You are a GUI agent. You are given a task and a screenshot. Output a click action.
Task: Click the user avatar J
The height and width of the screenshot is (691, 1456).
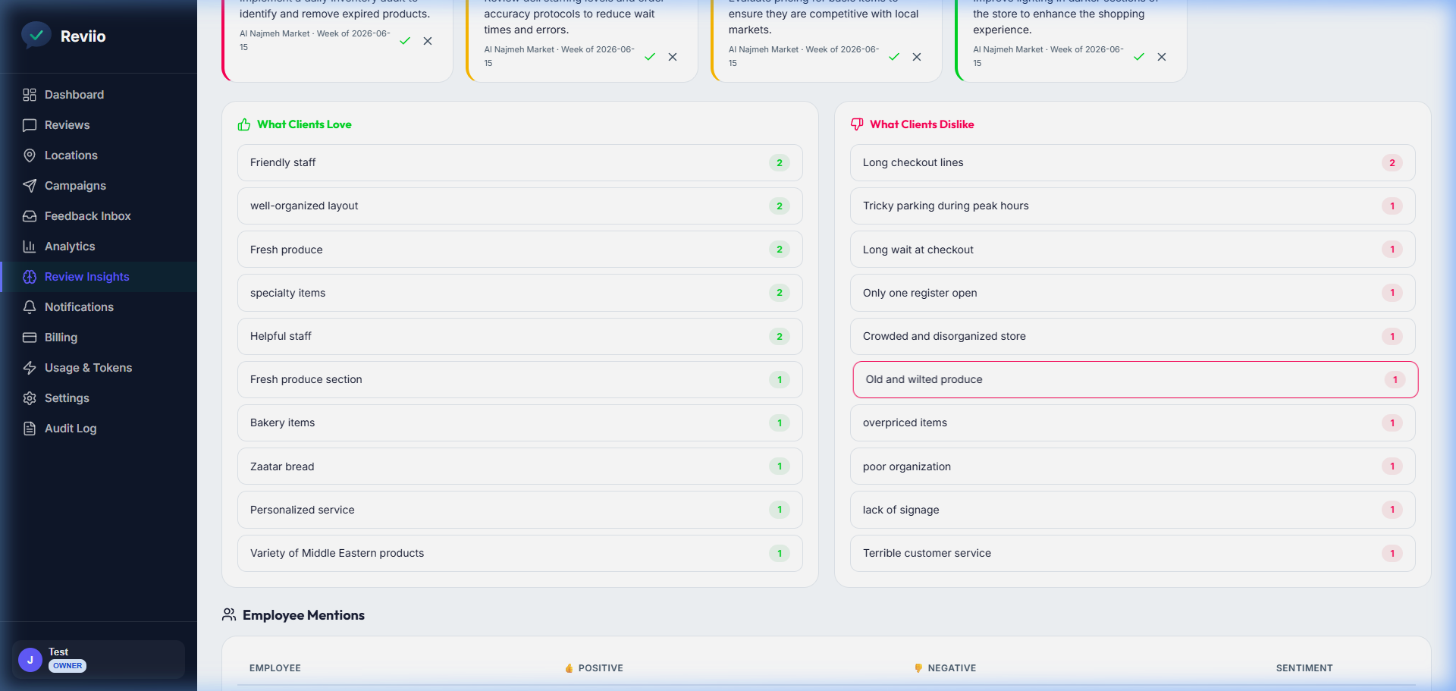coord(30,660)
